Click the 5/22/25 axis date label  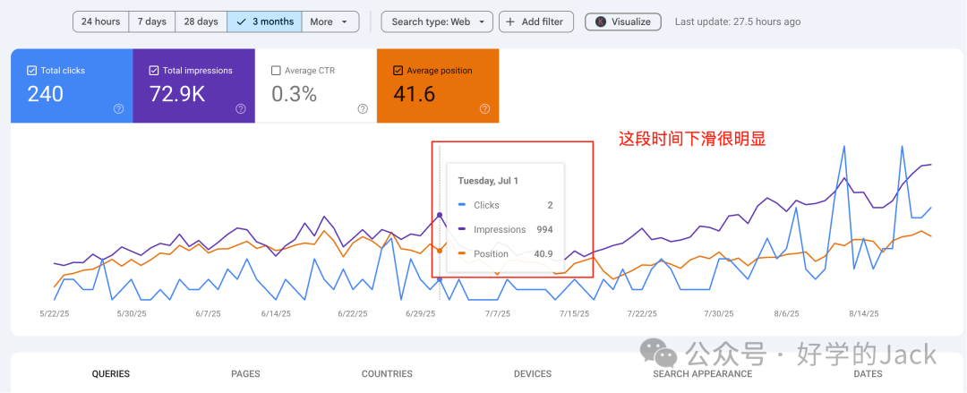pyautogui.click(x=56, y=313)
